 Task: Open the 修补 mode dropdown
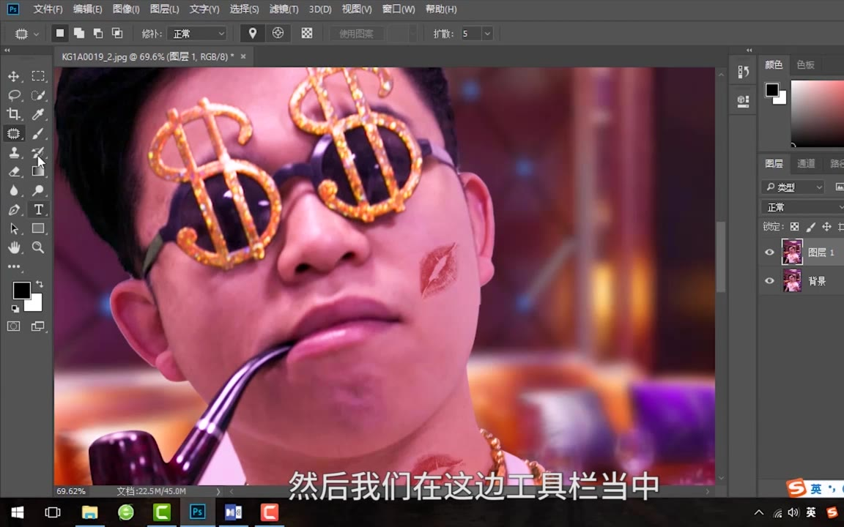click(x=198, y=34)
